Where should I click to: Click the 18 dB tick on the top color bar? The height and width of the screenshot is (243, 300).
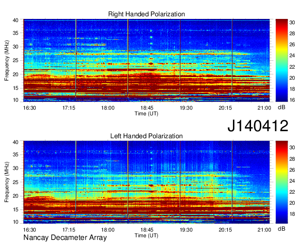coord(292,89)
